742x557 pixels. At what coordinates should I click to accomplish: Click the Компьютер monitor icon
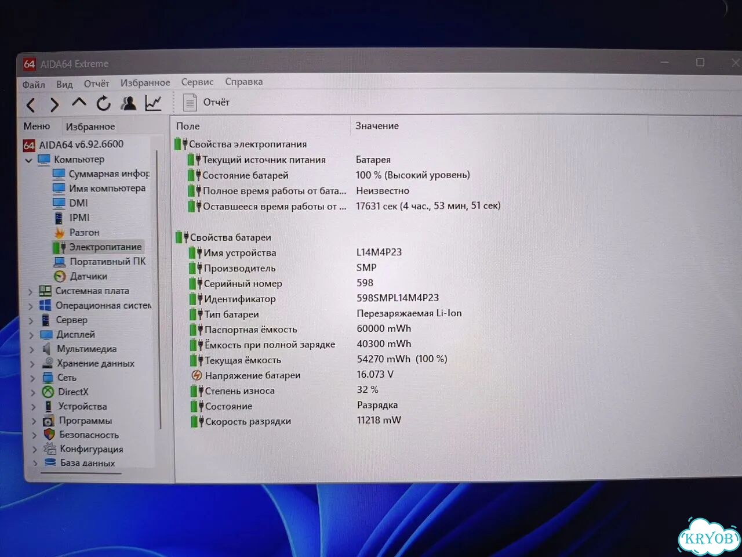pos(44,160)
